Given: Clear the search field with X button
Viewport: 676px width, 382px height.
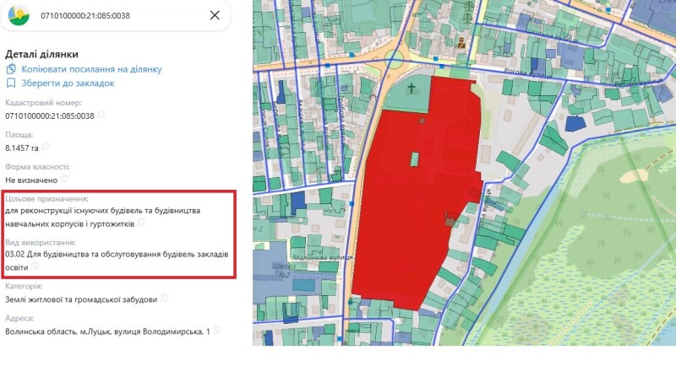Looking at the screenshot, I should (215, 15).
